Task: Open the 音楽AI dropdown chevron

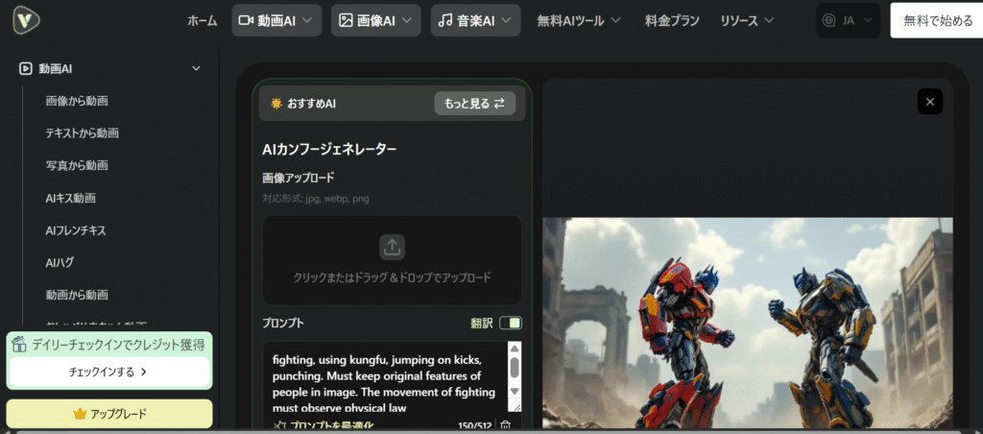Action: point(507,20)
